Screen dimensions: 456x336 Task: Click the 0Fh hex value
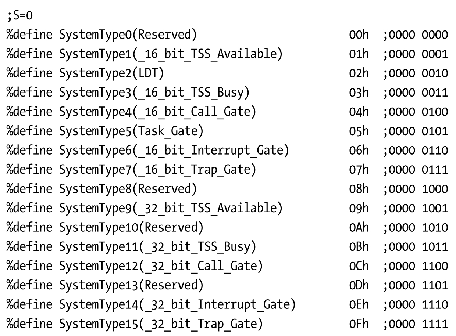[x=359, y=324]
